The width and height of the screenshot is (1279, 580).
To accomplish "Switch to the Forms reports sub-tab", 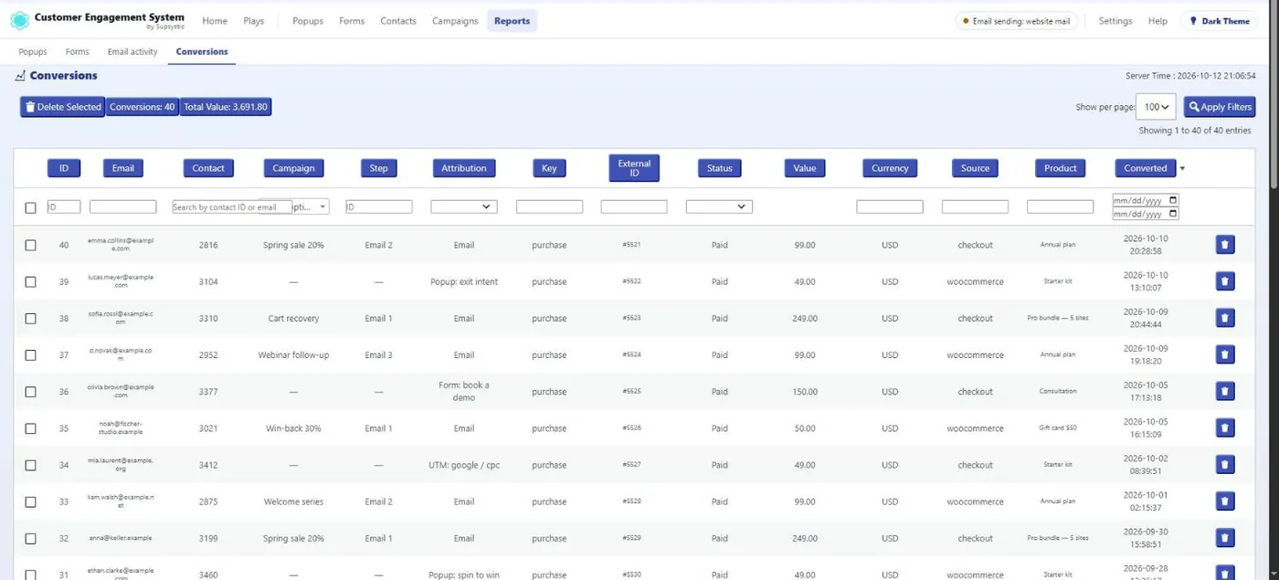I will pyautogui.click(x=78, y=52).
